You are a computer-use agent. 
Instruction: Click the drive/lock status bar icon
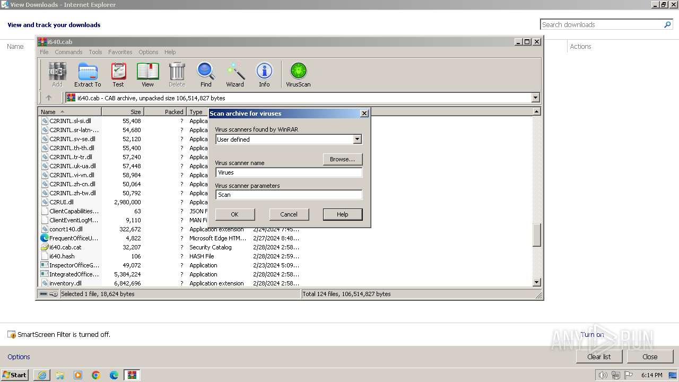pyautogui.click(x=49, y=294)
